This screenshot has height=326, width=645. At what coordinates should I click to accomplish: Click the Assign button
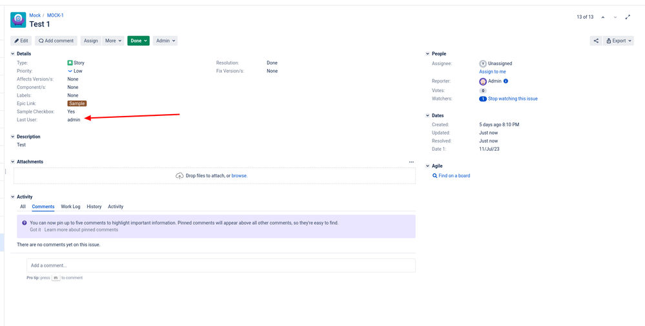91,41
